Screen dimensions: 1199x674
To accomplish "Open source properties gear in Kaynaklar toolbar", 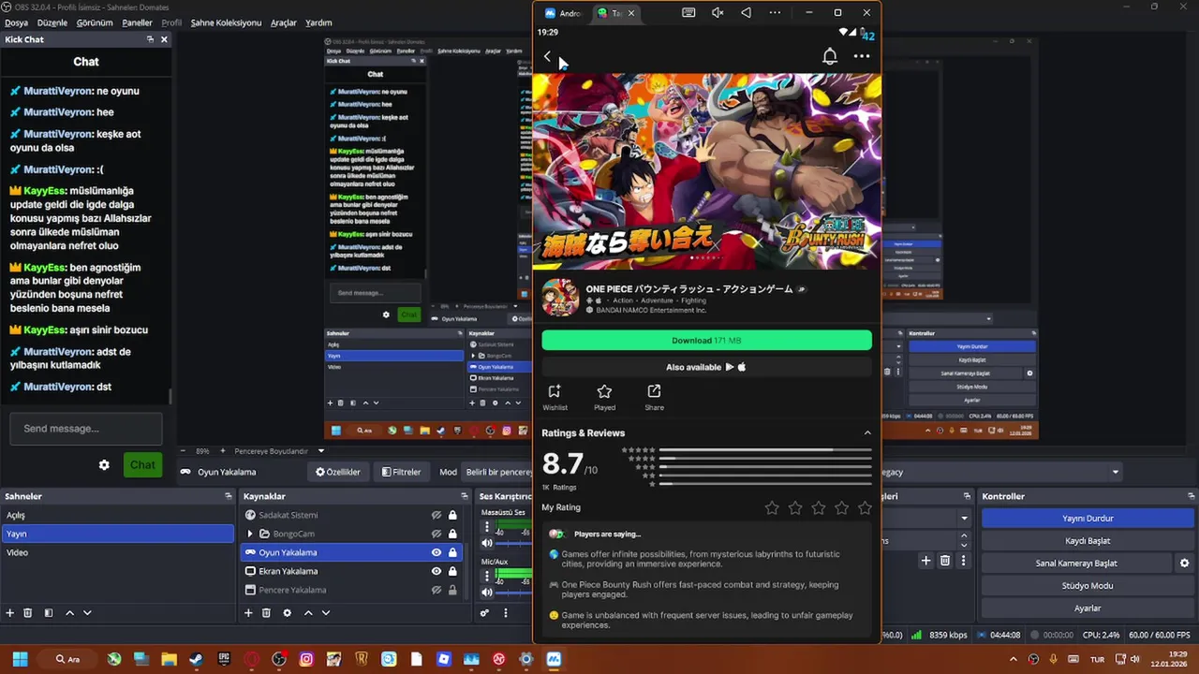I will tap(287, 613).
